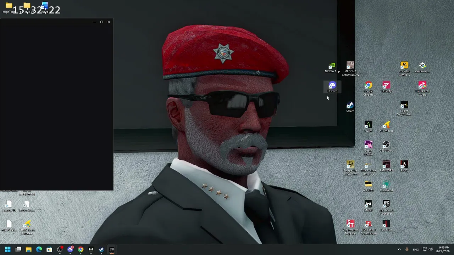Switch to Discord in the taskbar

70,249
